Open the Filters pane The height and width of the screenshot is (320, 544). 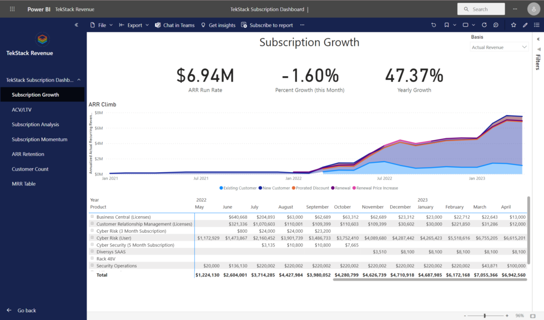[537, 61]
